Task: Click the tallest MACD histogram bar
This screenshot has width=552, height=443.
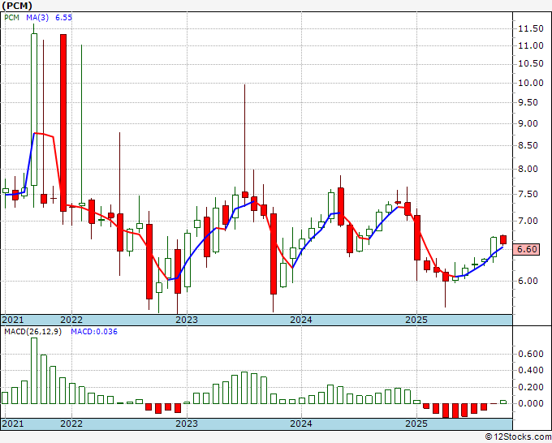Action: coord(34,371)
